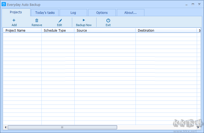Viewport: 204px width, 133px height.
Task: Switch to the Projects tab
Action: tap(16, 12)
